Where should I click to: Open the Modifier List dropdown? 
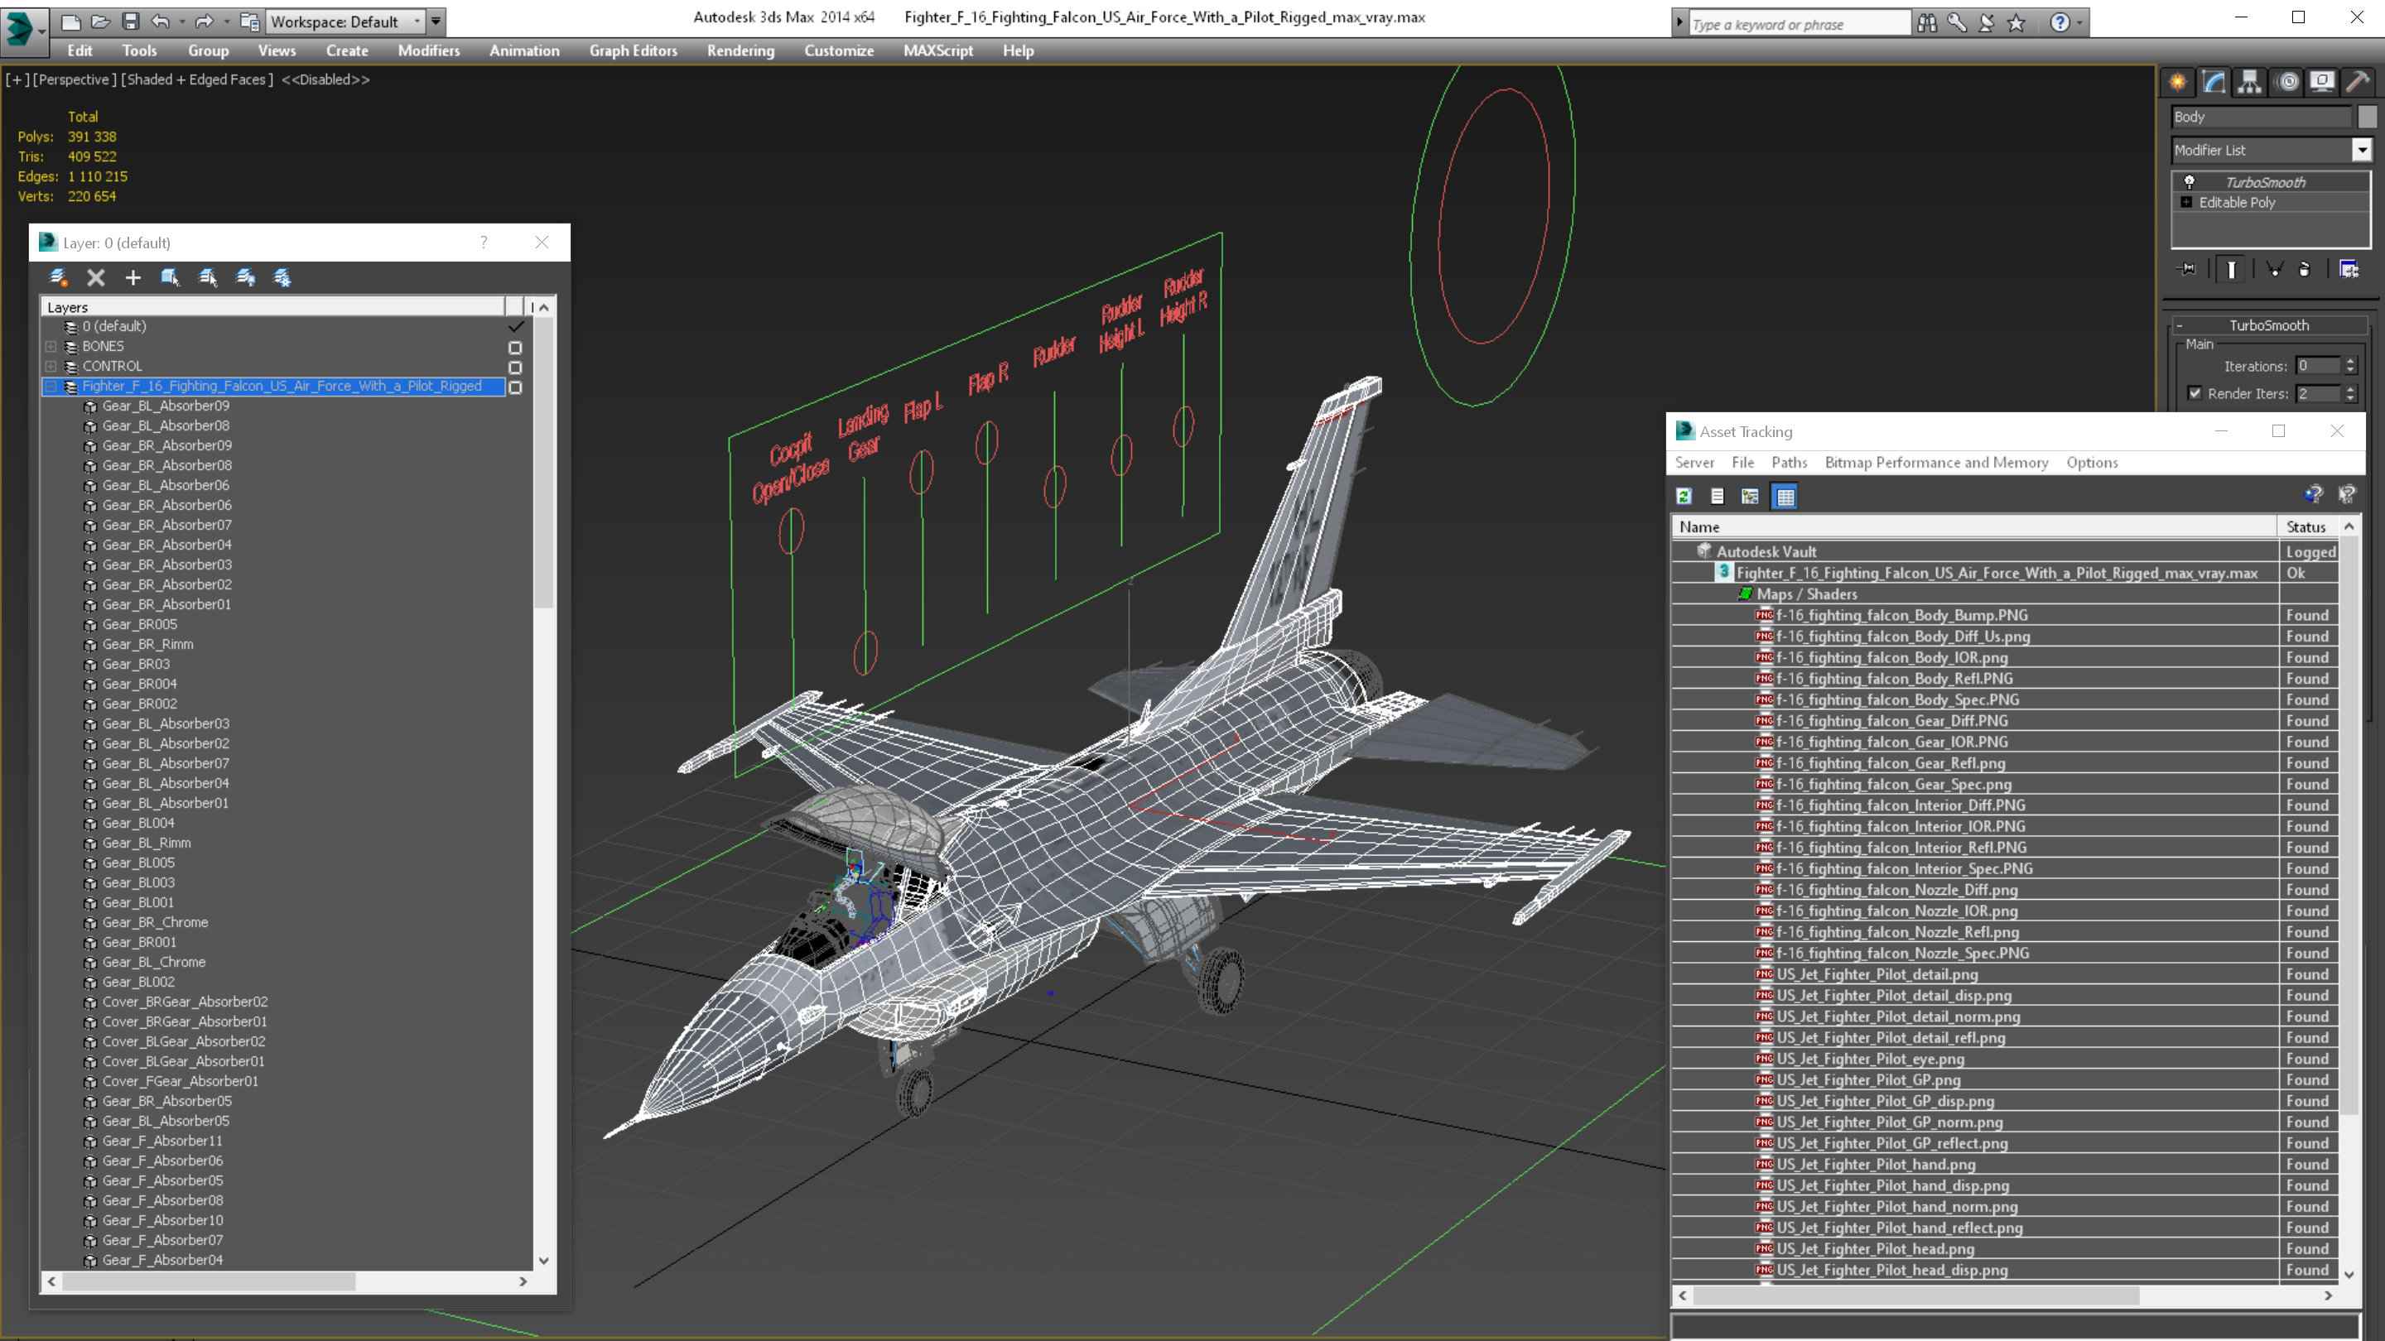click(x=2362, y=150)
